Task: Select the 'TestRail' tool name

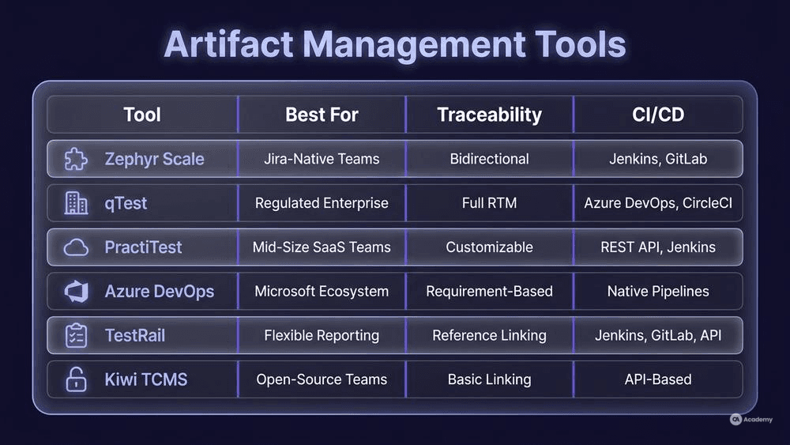Action: coord(134,335)
